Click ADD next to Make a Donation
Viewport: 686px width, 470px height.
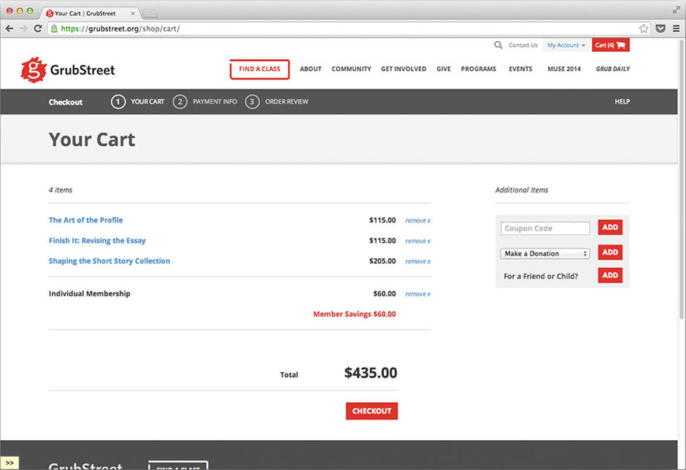point(610,252)
